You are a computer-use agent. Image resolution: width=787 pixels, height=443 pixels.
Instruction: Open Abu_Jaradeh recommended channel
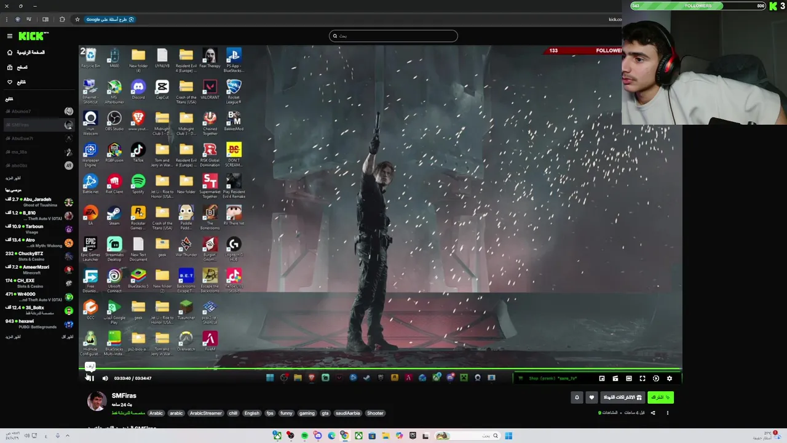(39, 202)
